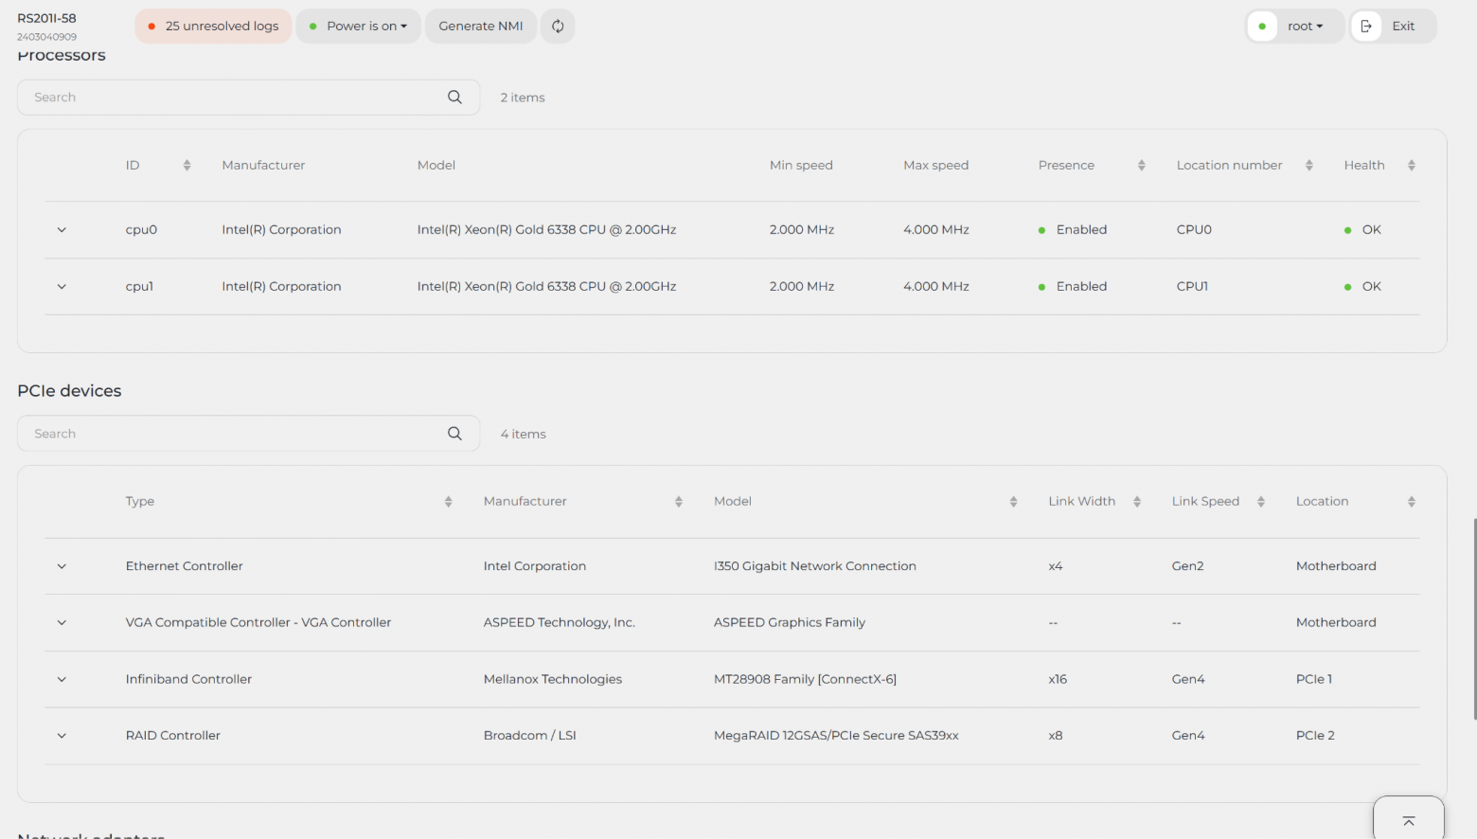Viewport: 1477px width, 839px height.
Task: Click the search icon in PCIe devices search
Action: (x=454, y=434)
